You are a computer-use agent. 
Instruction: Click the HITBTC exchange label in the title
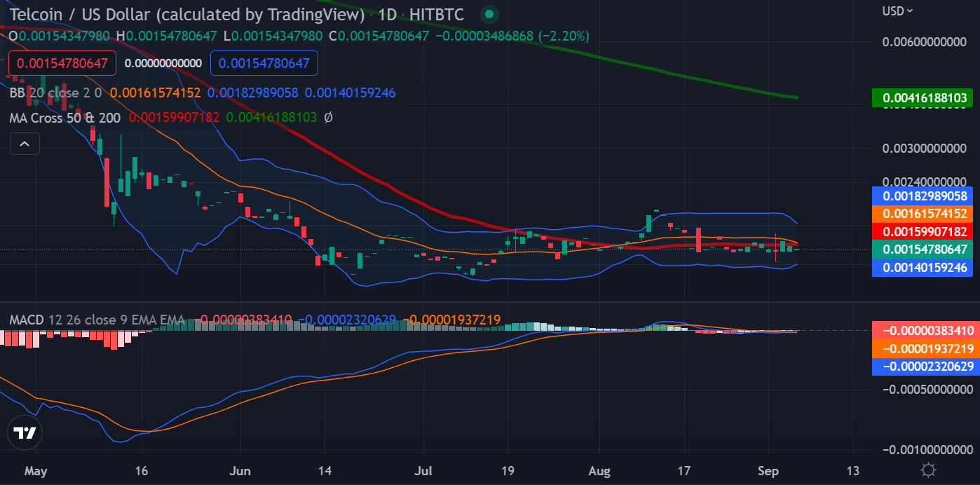point(437,15)
